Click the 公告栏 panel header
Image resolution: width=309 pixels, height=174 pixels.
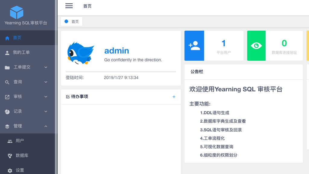(244, 72)
